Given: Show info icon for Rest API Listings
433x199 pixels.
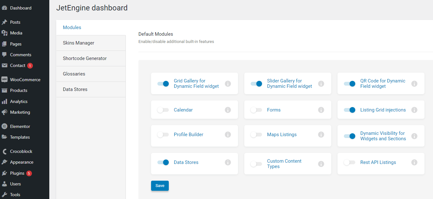Looking at the screenshot, I should coord(414,162).
